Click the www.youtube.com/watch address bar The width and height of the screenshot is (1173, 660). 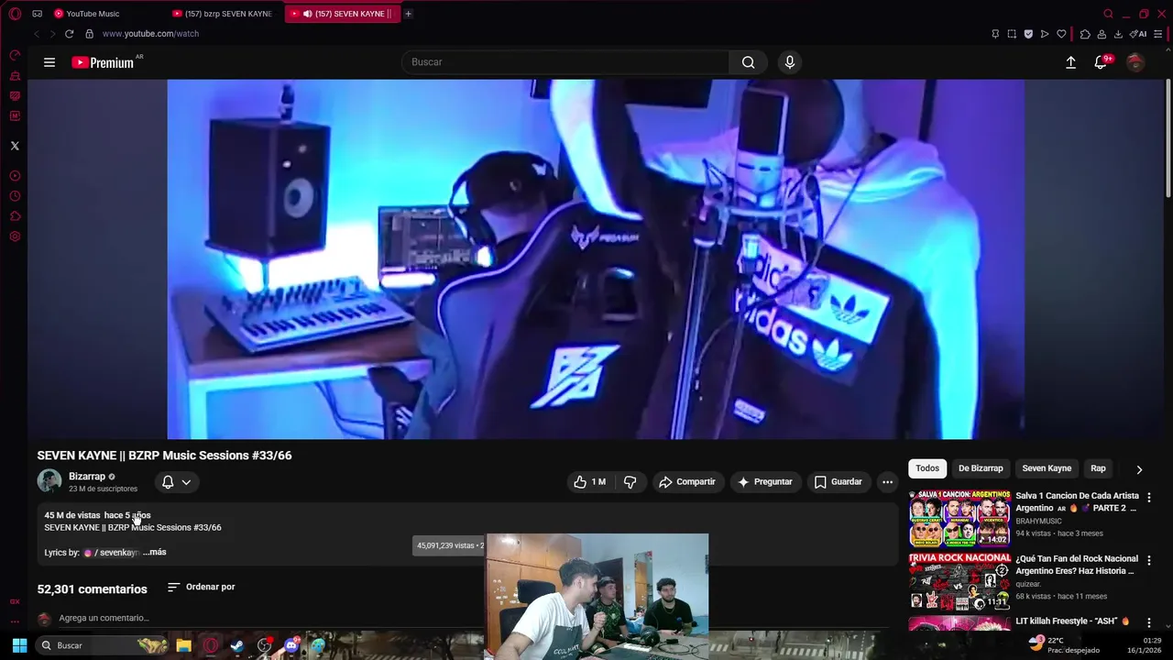tap(150, 34)
